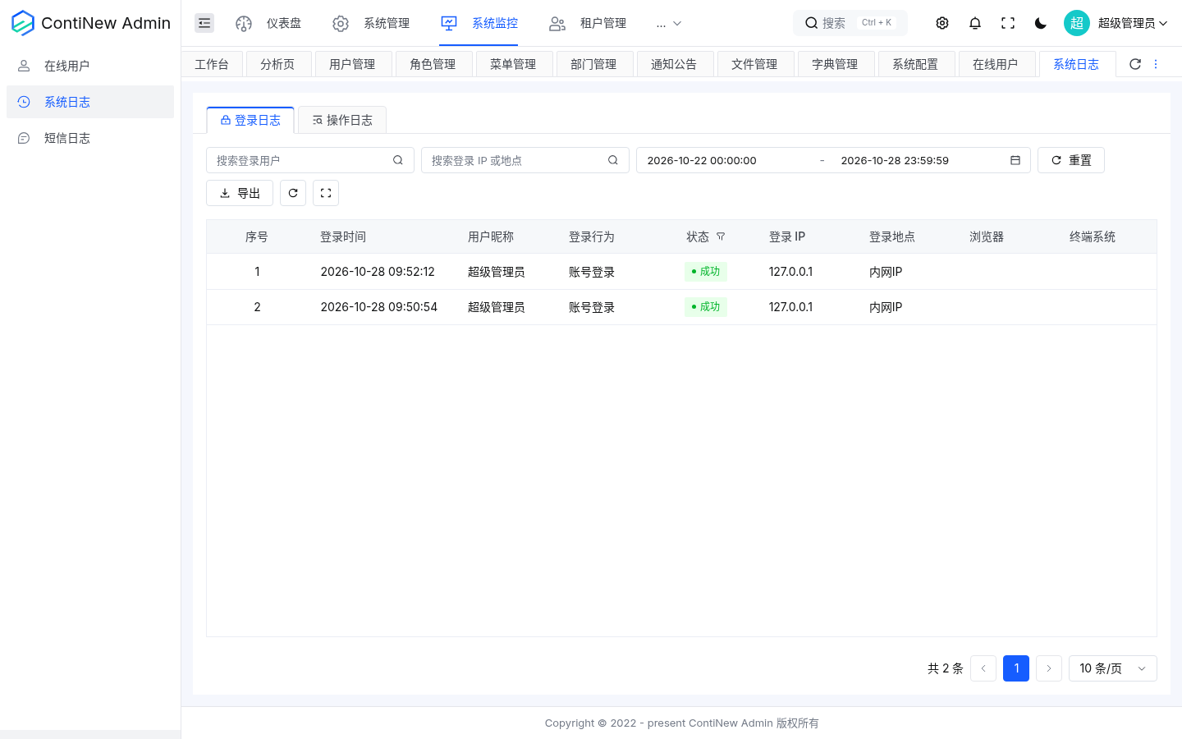Screen dimensions: 1182x739
Task: Click the 重置 button
Action: 1071,160
